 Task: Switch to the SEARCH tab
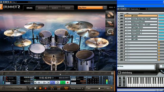[55, 8]
